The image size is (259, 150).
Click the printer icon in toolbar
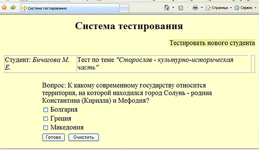(x=195, y=8)
